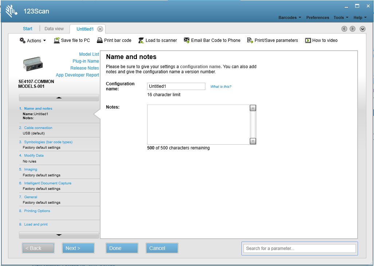
Task: Navigate to next tab with right arrow
Action: pos(353,29)
